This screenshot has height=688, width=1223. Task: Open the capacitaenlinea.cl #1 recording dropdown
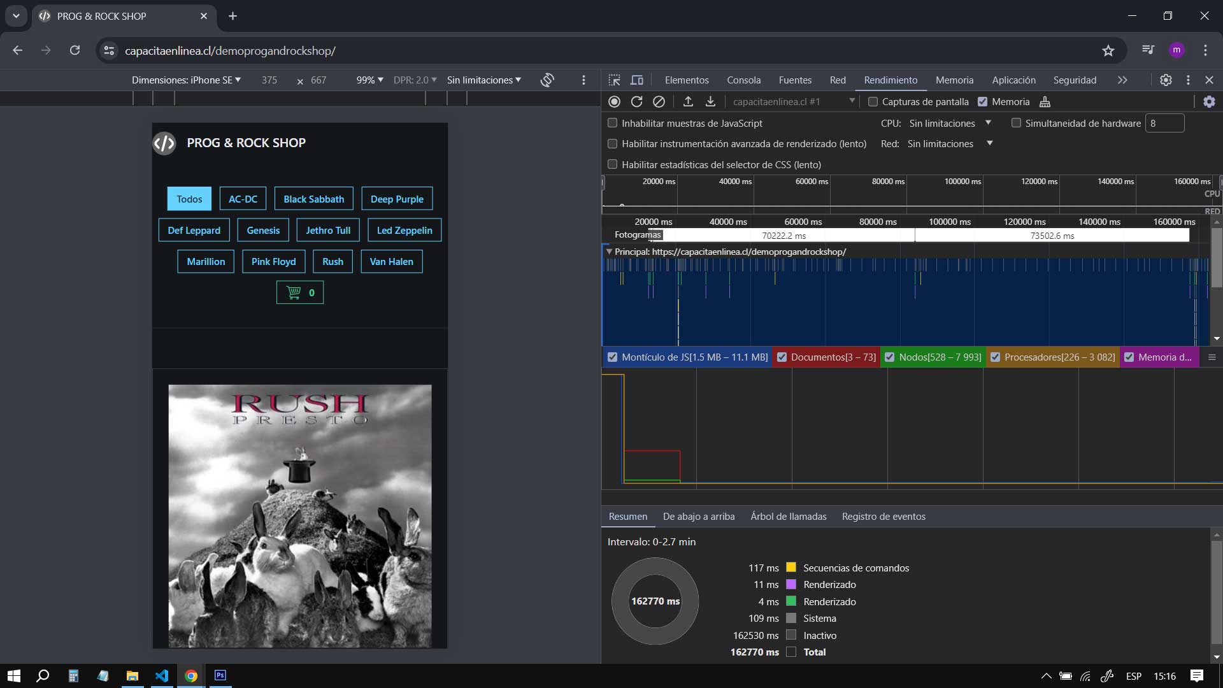(x=793, y=101)
